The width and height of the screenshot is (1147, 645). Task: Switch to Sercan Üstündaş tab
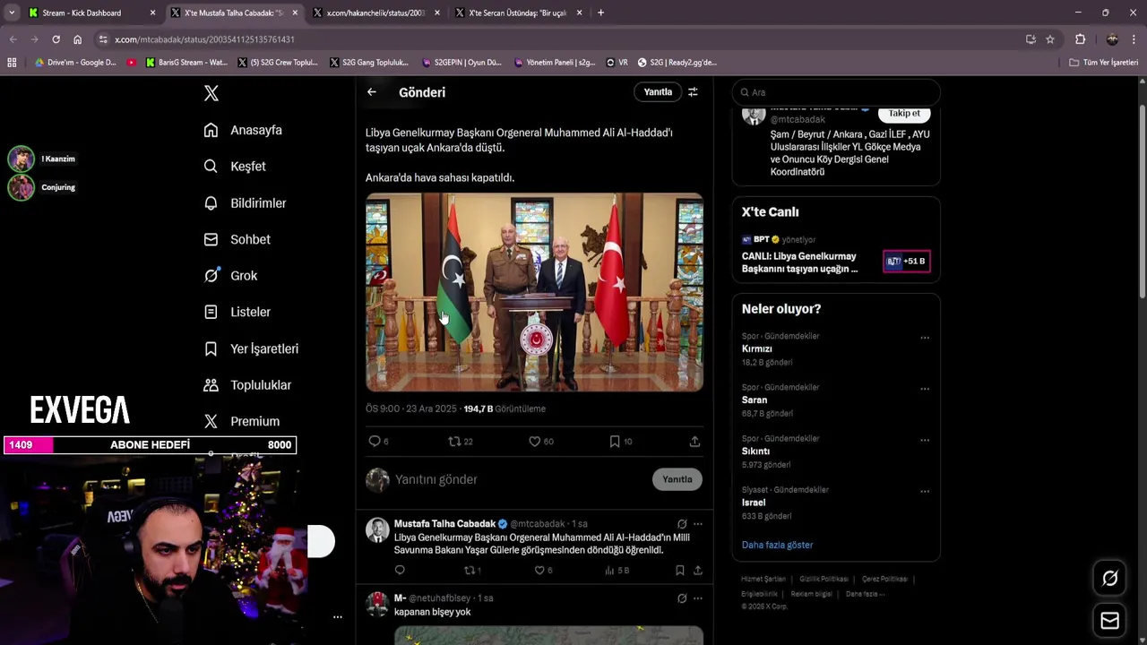(x=517, y=13)
